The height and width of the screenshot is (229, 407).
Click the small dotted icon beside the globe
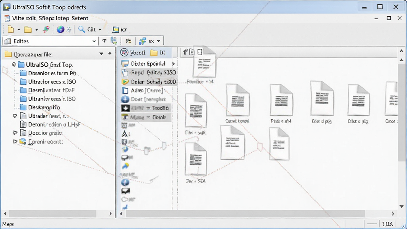pos(69,30)
